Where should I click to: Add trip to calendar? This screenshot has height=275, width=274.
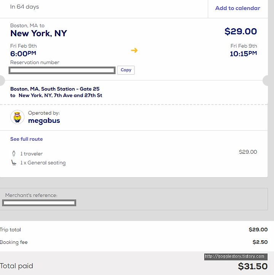coord(237,8)
